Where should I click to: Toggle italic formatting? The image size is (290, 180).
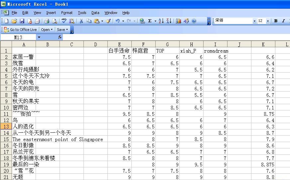click(x=283, y=21)
